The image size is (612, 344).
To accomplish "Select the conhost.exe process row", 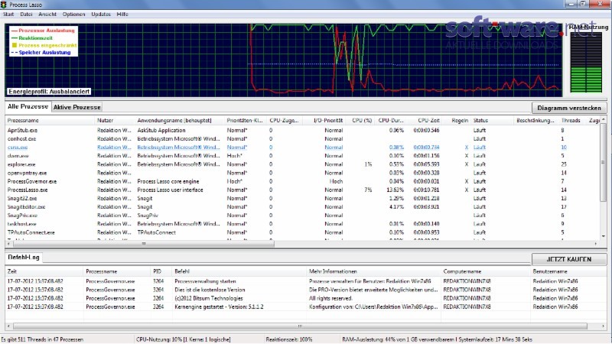I will coord(302,139).
